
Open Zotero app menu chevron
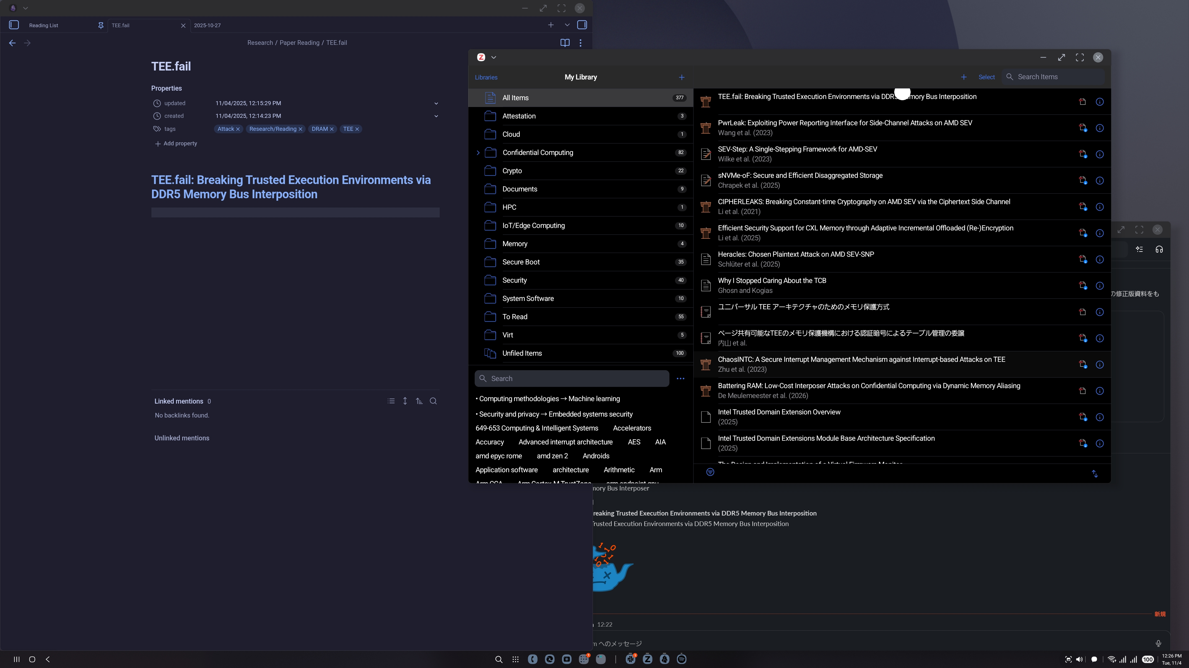point(494,57)
